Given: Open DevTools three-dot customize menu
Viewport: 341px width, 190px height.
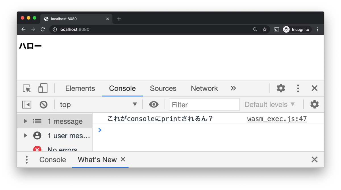Looking at the screenshot, I should pyautogui.click(x=298, y=88).
